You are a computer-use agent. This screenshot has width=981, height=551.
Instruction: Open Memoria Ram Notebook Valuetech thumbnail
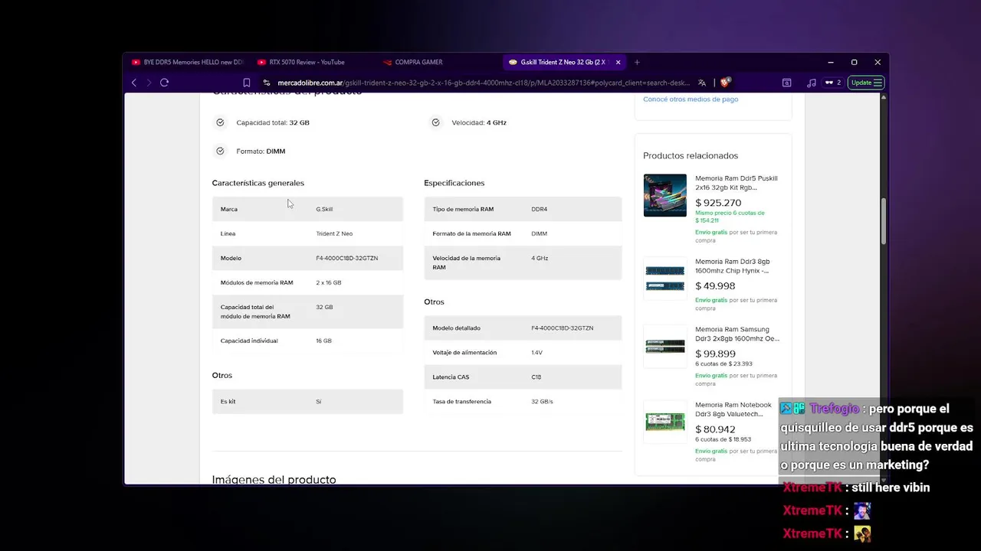(664, 422)
